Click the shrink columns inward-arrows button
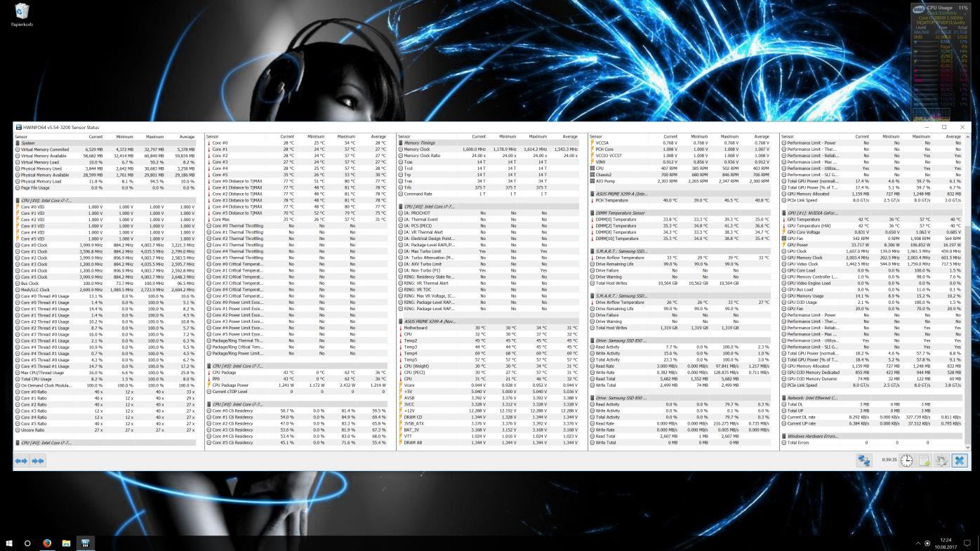The image size is (980, 551). [x=38, y=460]
